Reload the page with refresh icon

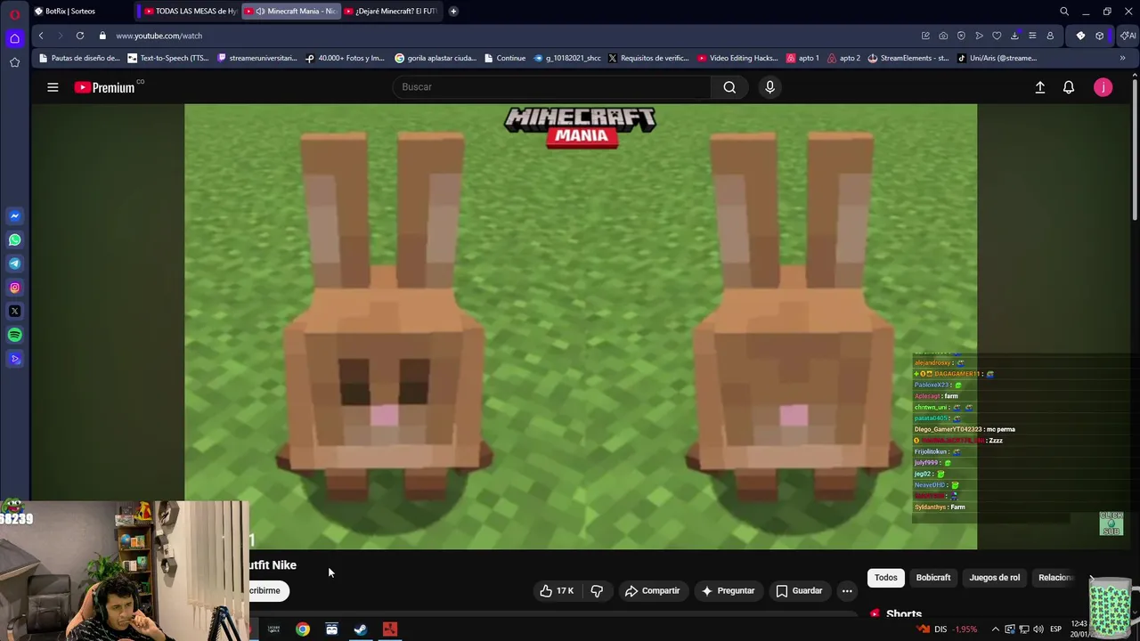(80, 36)
